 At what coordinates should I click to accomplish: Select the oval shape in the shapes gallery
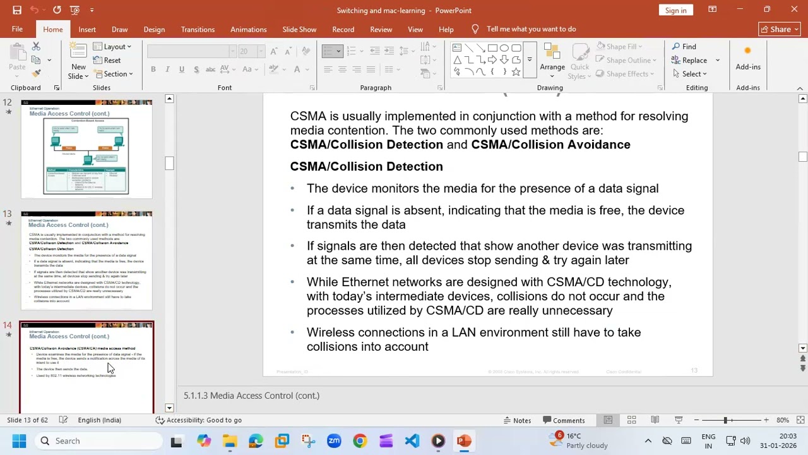click(504, 48)
